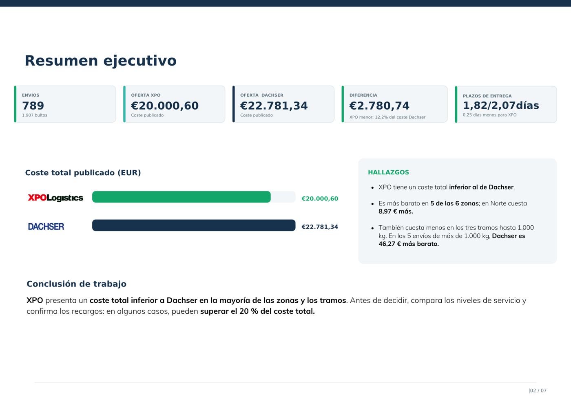
Task: Click the "OFERTA XPO" card label
Action: (146, 95)
